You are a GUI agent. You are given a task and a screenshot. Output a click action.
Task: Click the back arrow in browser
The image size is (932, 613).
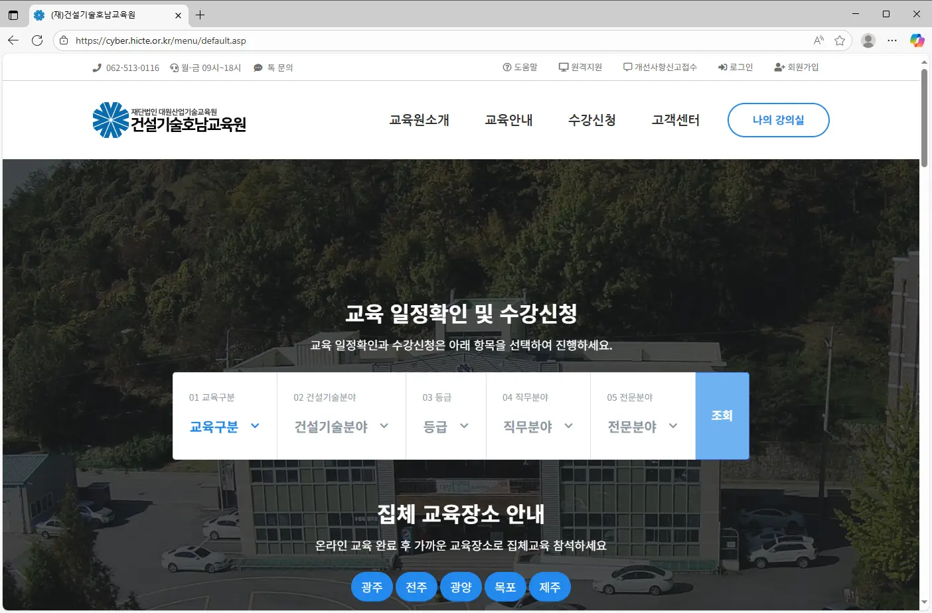(x=13, y=40)
